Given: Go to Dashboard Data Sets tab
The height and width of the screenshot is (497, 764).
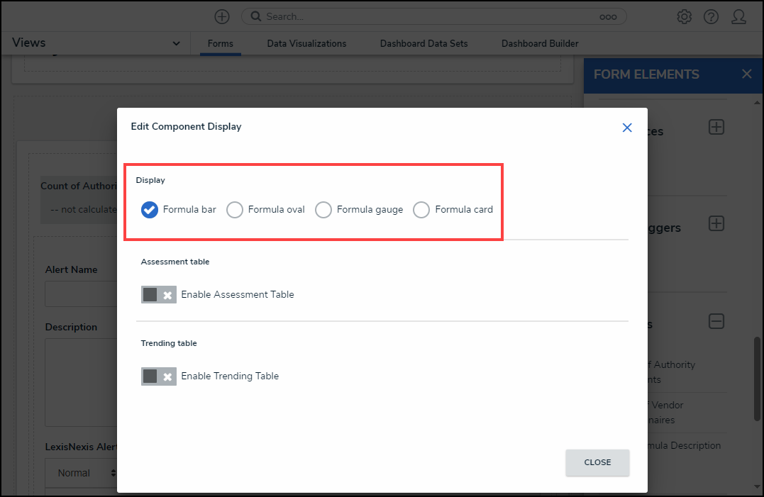Looking at the screenshot, I should click(423, 43).
